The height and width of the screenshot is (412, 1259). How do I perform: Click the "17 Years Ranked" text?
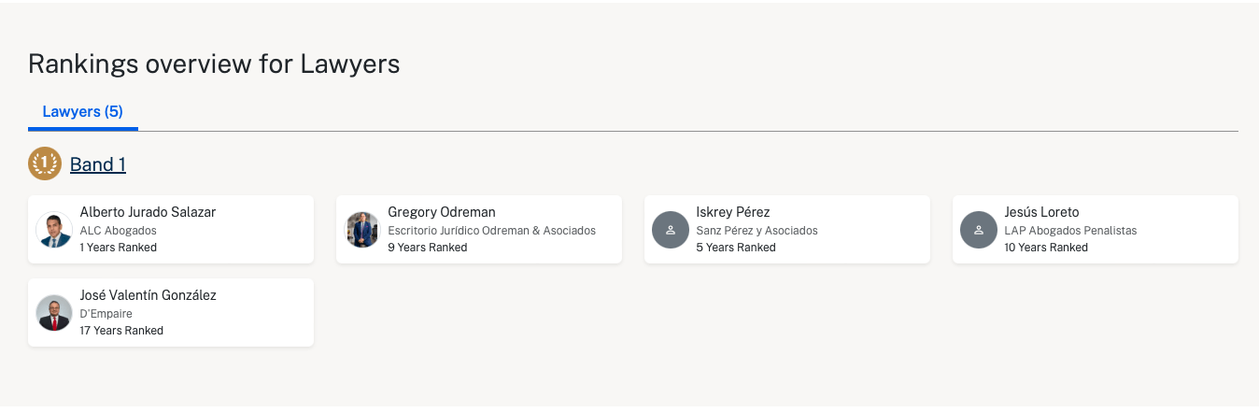[121, 331]
